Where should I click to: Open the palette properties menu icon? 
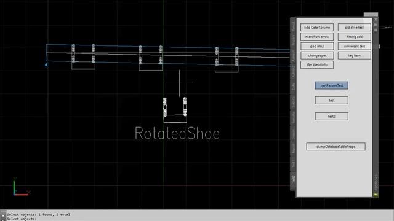pos(376,30)
